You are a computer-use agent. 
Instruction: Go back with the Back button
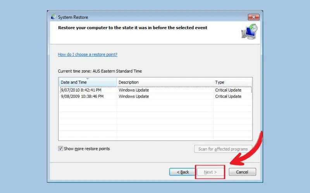[x=183, y=172]
